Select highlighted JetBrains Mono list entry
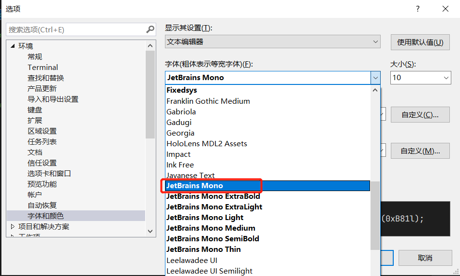 tap(268, 186)
